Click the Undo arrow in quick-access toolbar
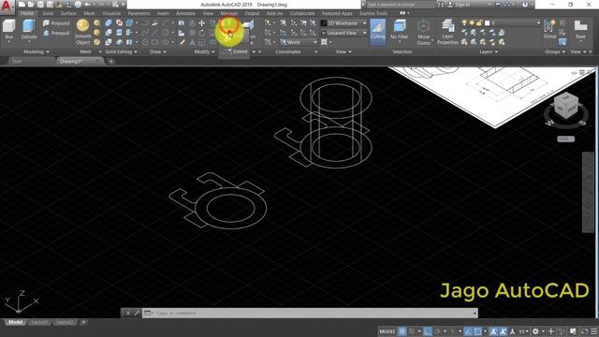This screenshot has height=337, width=599. coord(87,5)
